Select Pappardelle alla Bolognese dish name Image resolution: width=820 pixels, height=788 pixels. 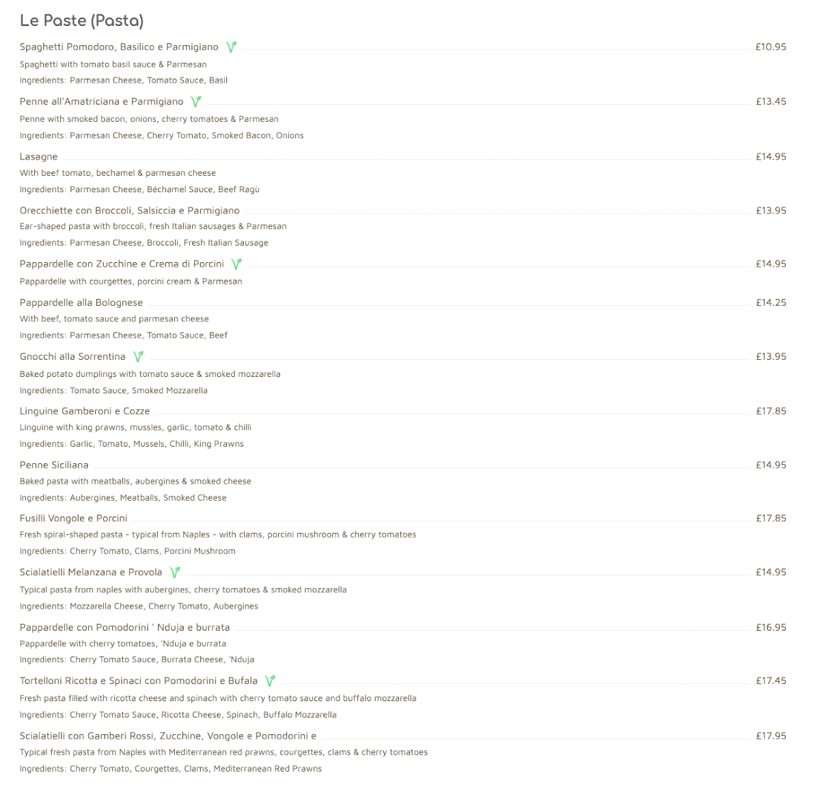pyautogui.click(x=81, y=302)
